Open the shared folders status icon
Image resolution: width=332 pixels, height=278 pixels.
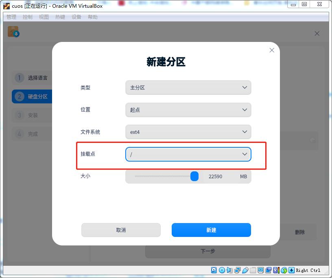[253, 270]
